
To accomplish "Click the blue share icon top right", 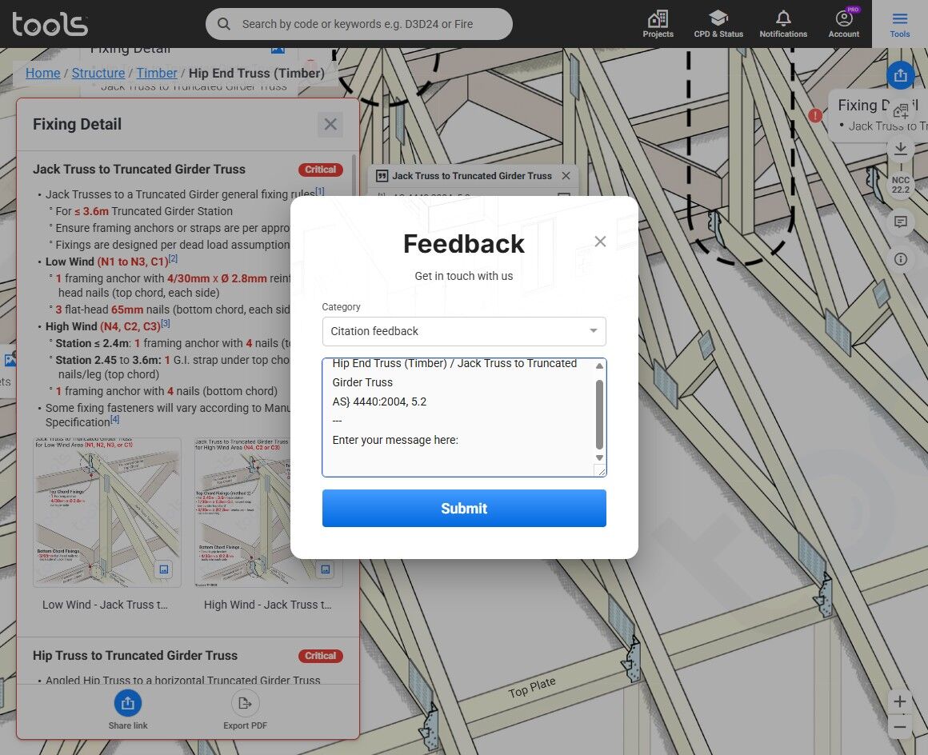I will pyautogui.click(x=900, y=75).
